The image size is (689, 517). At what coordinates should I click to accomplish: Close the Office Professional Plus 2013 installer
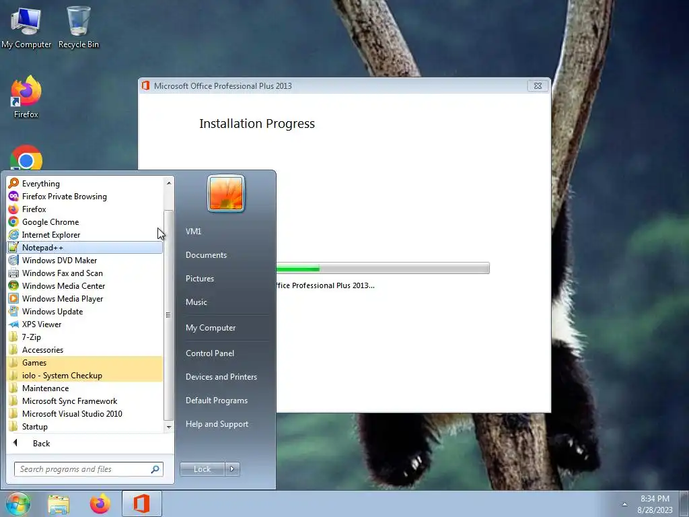[538, 85]
